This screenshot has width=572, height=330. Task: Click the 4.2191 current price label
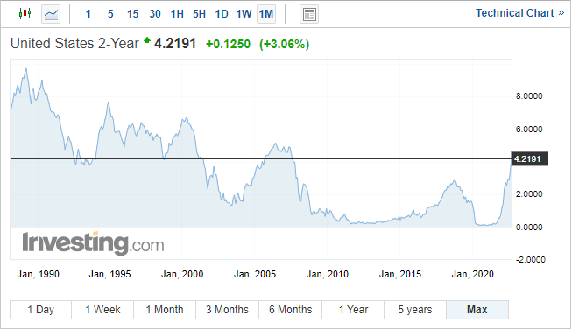pos(530,159)
